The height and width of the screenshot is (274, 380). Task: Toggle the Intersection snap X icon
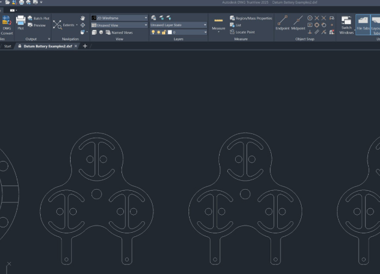point(317,18)
